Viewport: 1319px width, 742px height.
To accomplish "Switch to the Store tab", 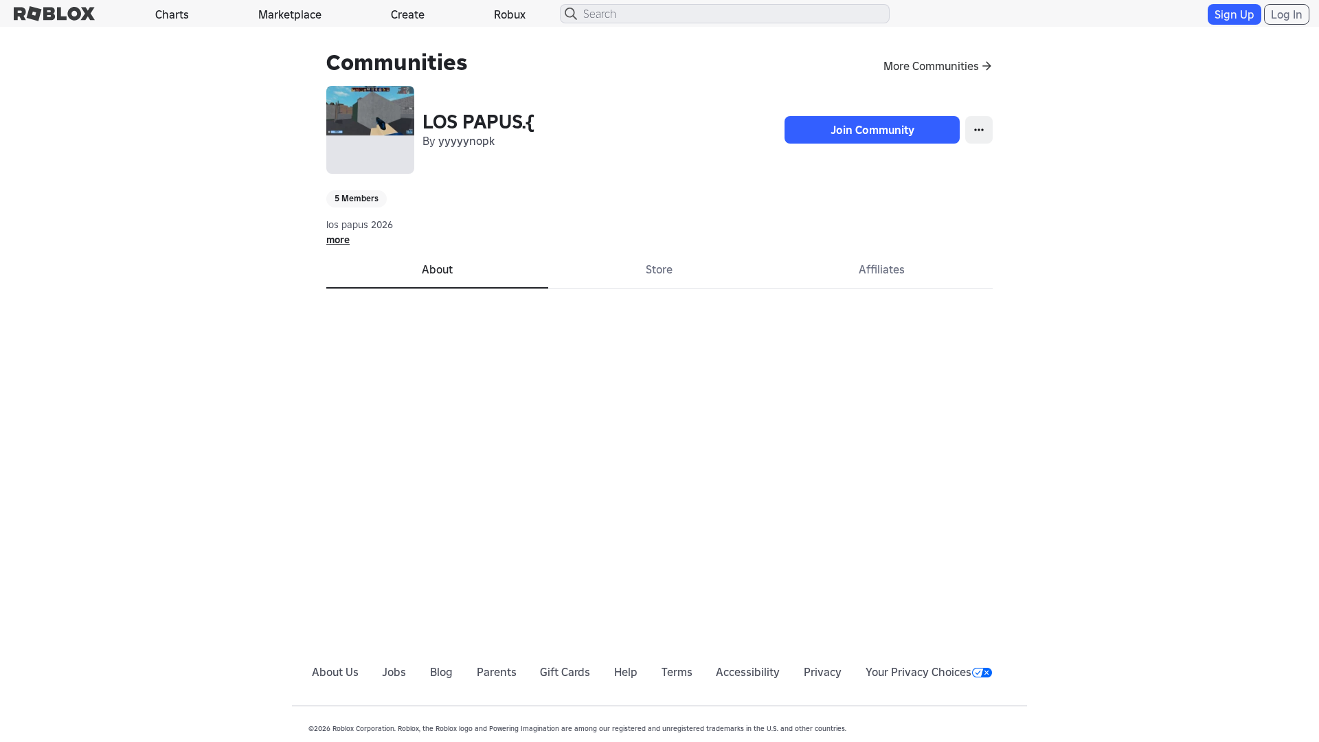I will (x=659, y=270).
